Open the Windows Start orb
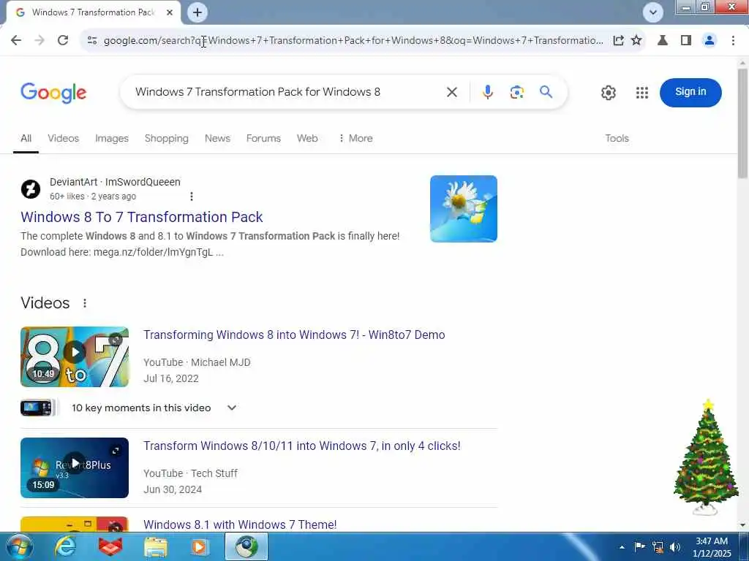Image resolution: width=749 pixels, height=561 pixels. tap(18, 546)
